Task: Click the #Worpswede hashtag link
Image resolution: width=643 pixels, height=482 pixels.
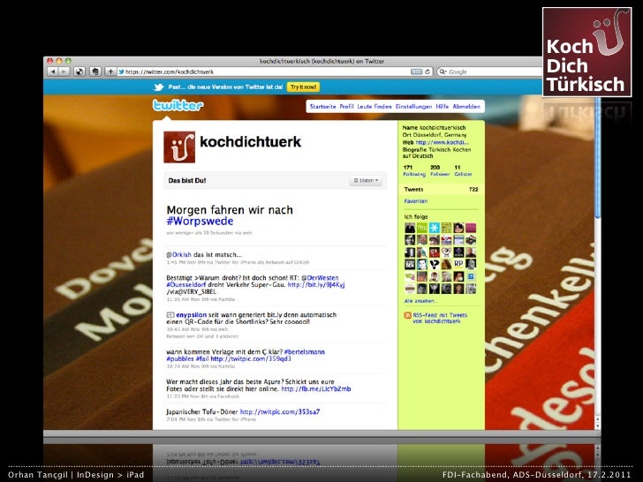Action: tap(200, 222)
